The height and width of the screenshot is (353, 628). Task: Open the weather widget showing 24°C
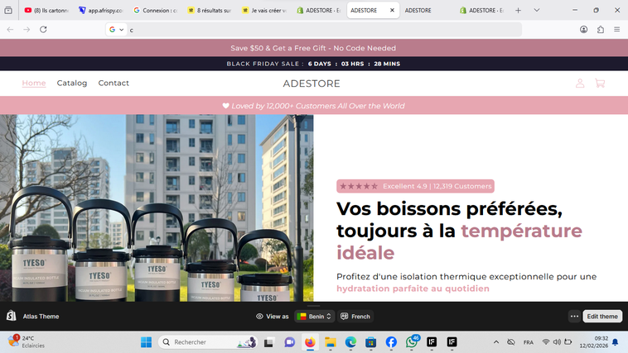[27, 341]
